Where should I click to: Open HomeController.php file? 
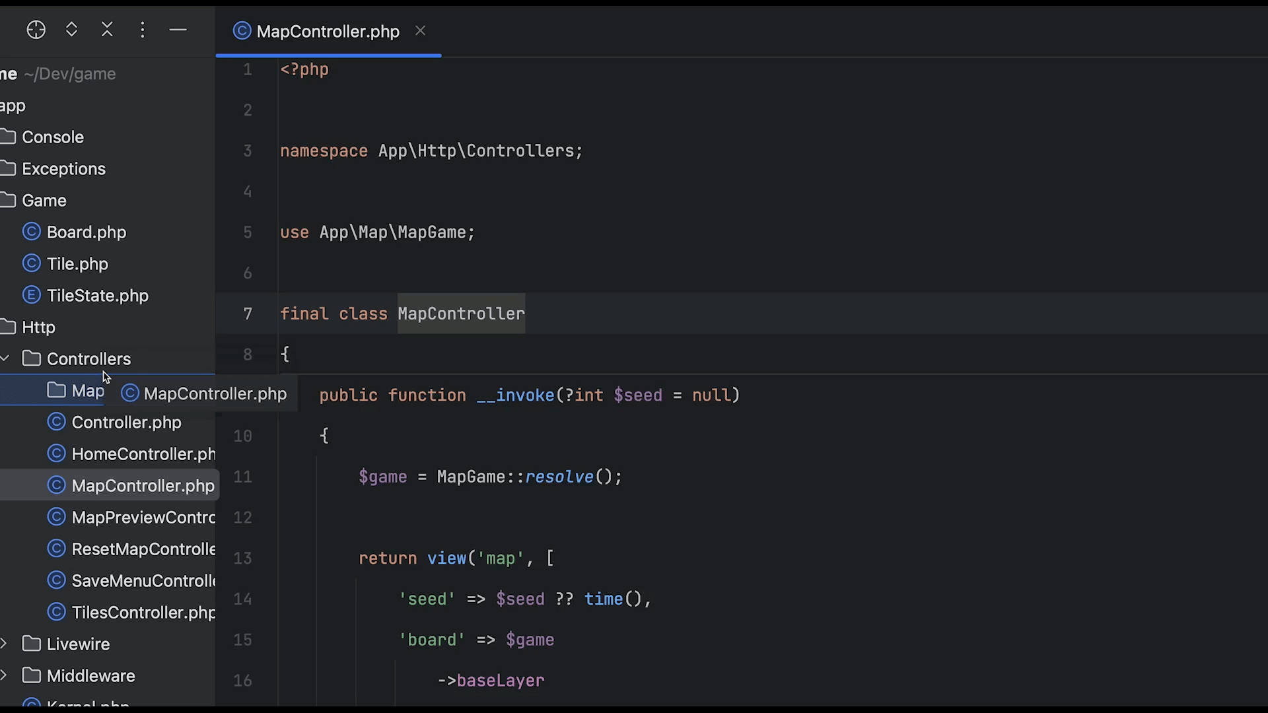pyautogui.click(x=143, y=454)
